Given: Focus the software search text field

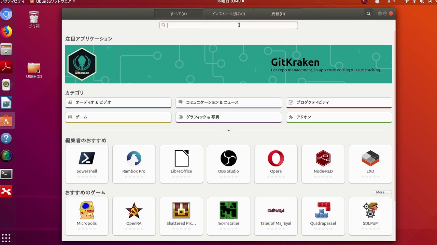Looking at the screenshot, I should coord(229,25).
